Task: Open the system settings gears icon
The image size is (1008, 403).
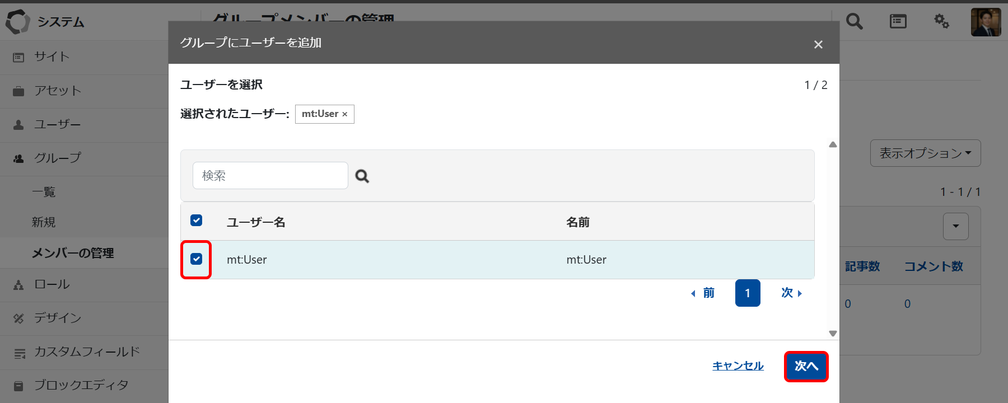Action: coord(941,22)
